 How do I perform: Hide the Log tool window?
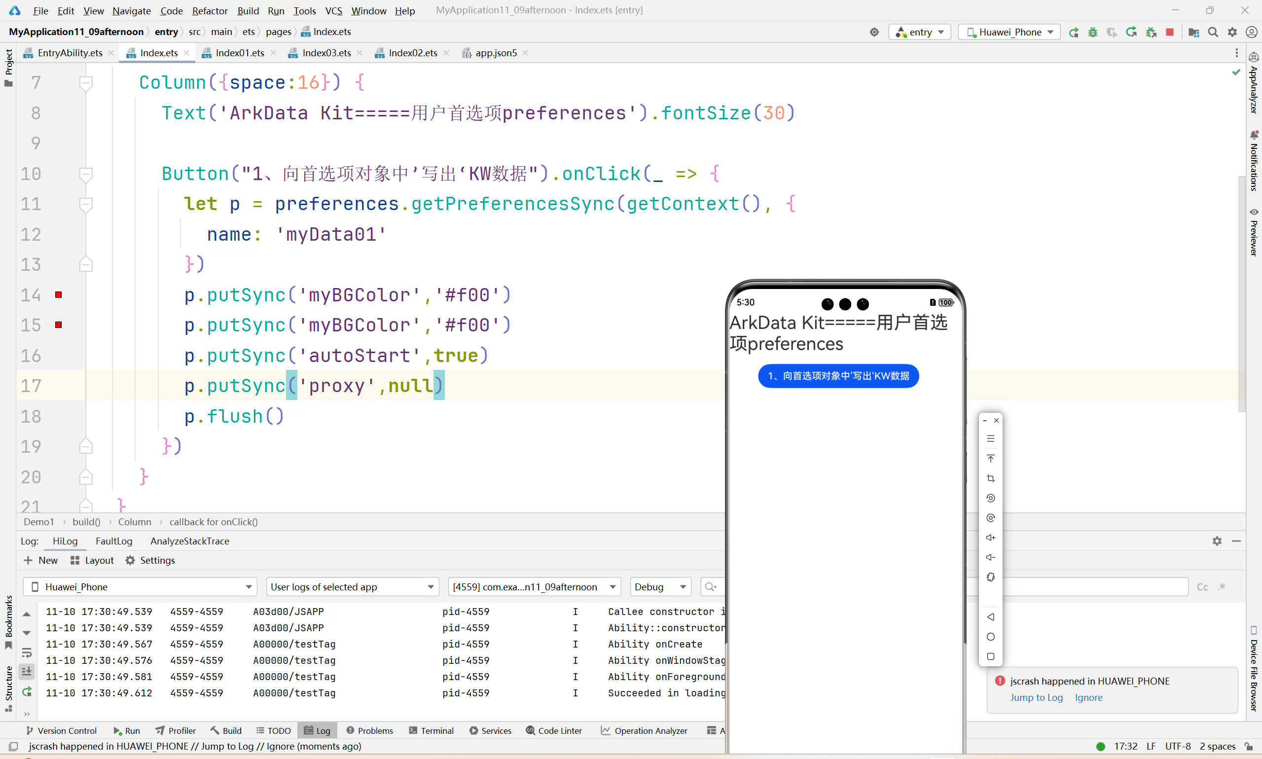1236,541
